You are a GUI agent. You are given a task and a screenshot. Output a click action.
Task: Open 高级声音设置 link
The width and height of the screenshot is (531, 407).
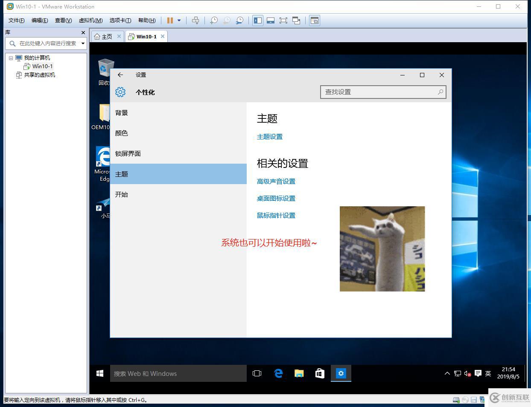(276, 181)
